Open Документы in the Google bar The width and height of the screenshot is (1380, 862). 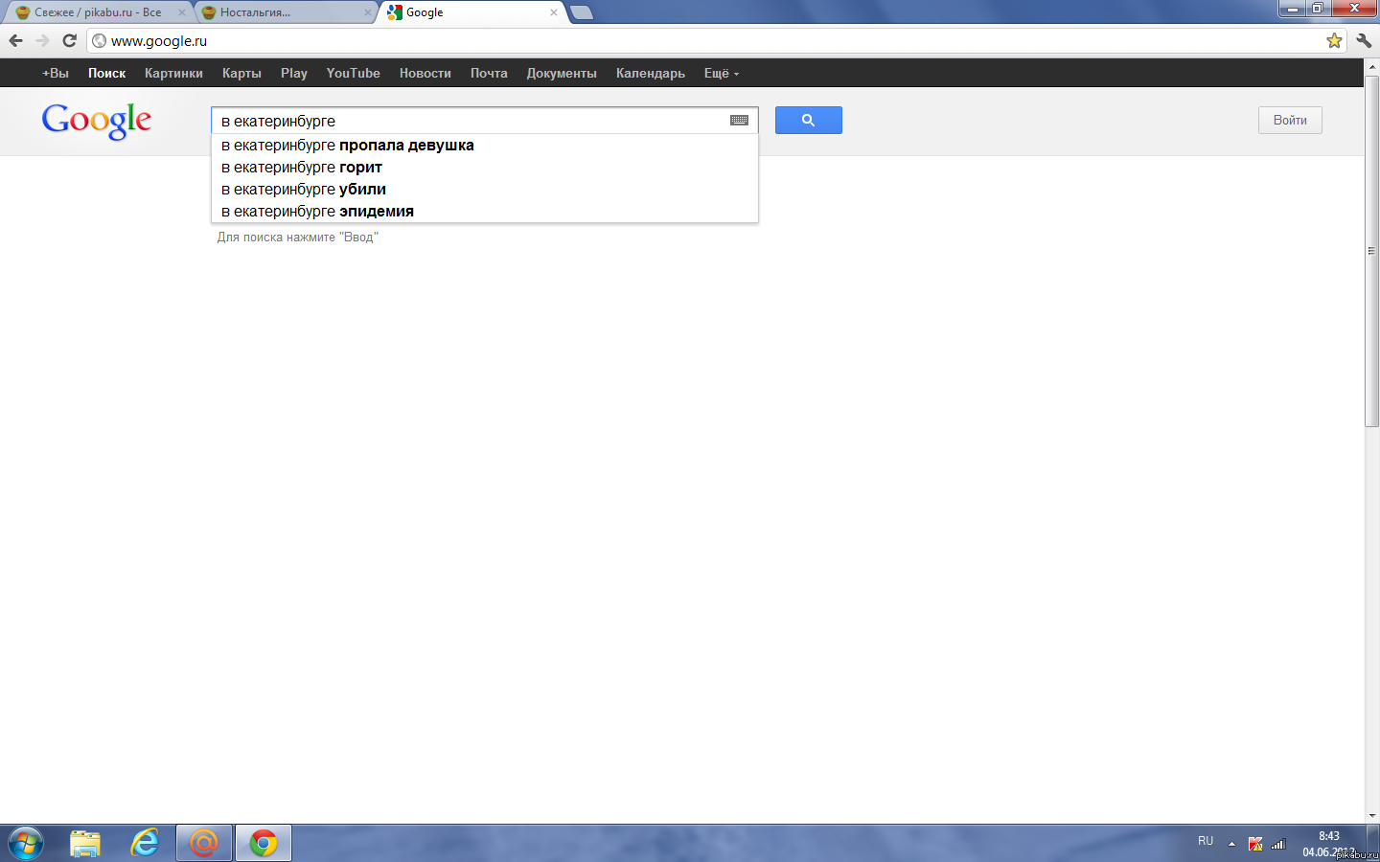562,73
